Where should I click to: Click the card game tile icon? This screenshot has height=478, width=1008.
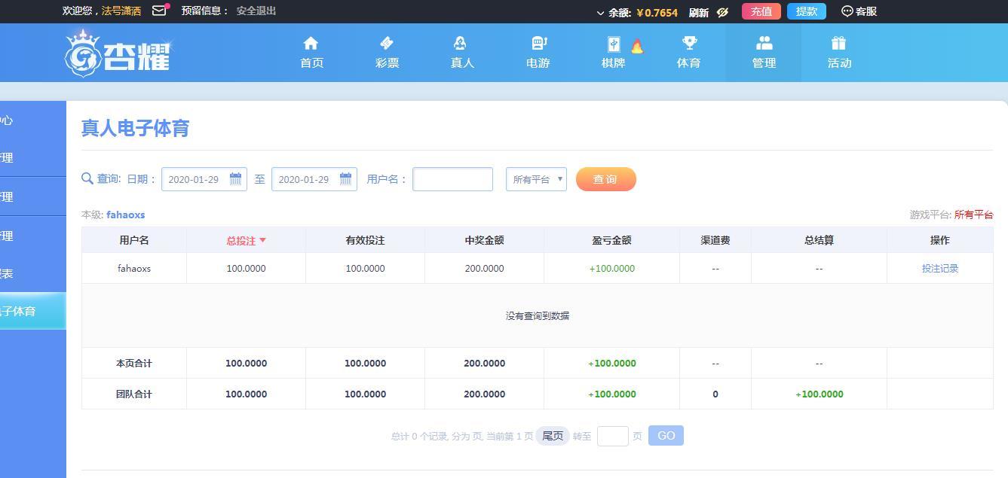[613, 44]
